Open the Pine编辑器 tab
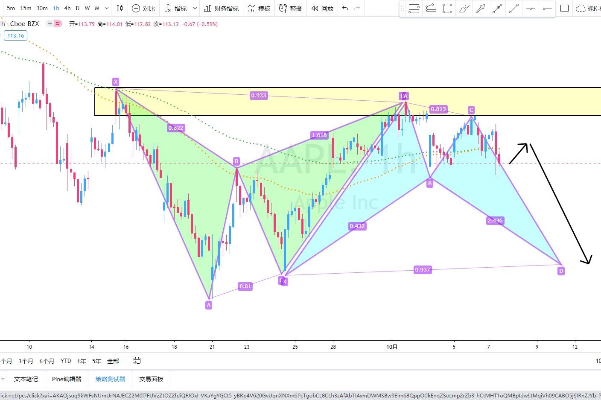The height and width of the screenshot is (400, 601). point(67,379)
